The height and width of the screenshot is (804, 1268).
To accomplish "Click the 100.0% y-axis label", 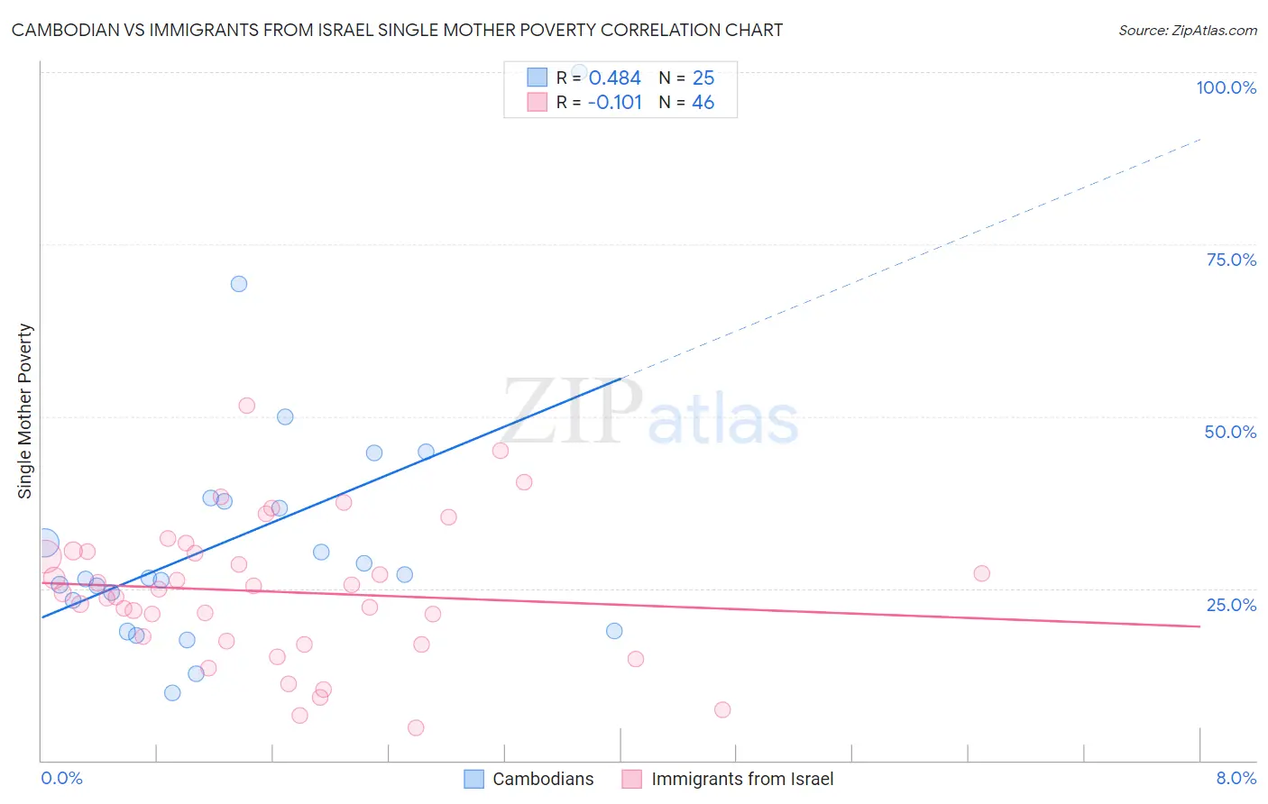I will (x=1226, y=87).
